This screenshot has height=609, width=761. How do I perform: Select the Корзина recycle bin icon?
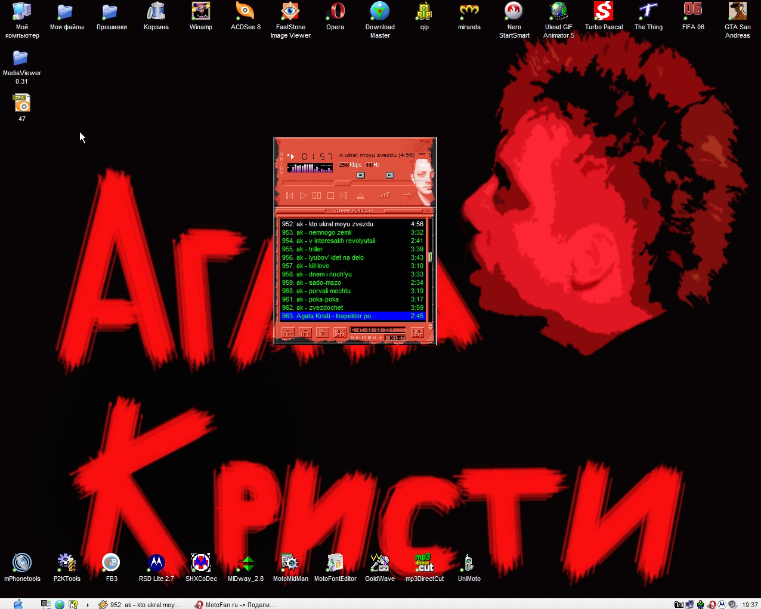[156, 16]
